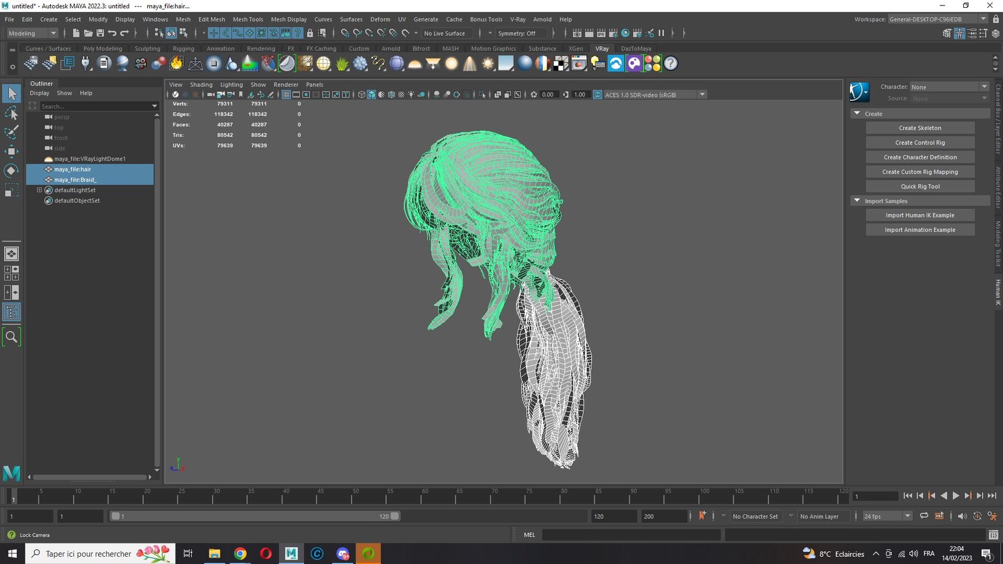Viewport: 1003px width, 564px height.
Task: Choose the Paint selection tool
Action: [x=12, y=132]
